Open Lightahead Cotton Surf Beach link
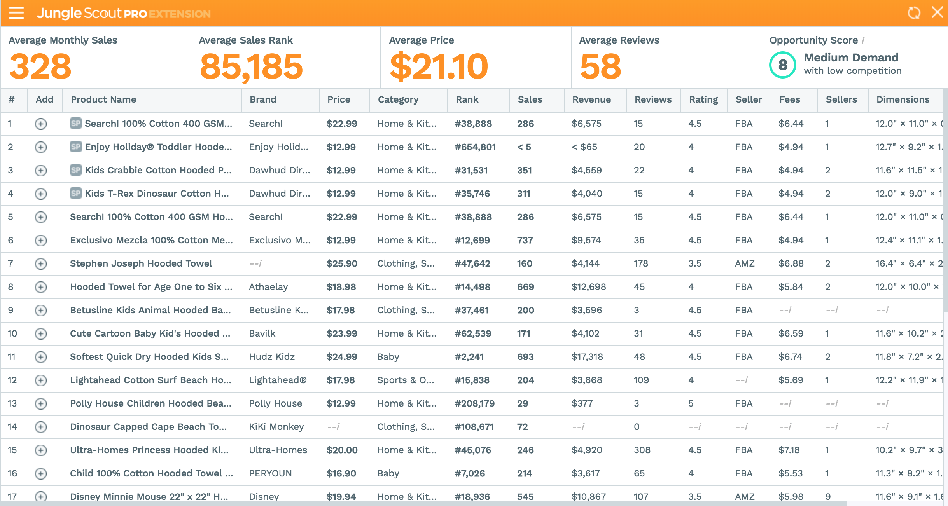Viewport: 948px width, 506px height. click(x=150, y=380)
